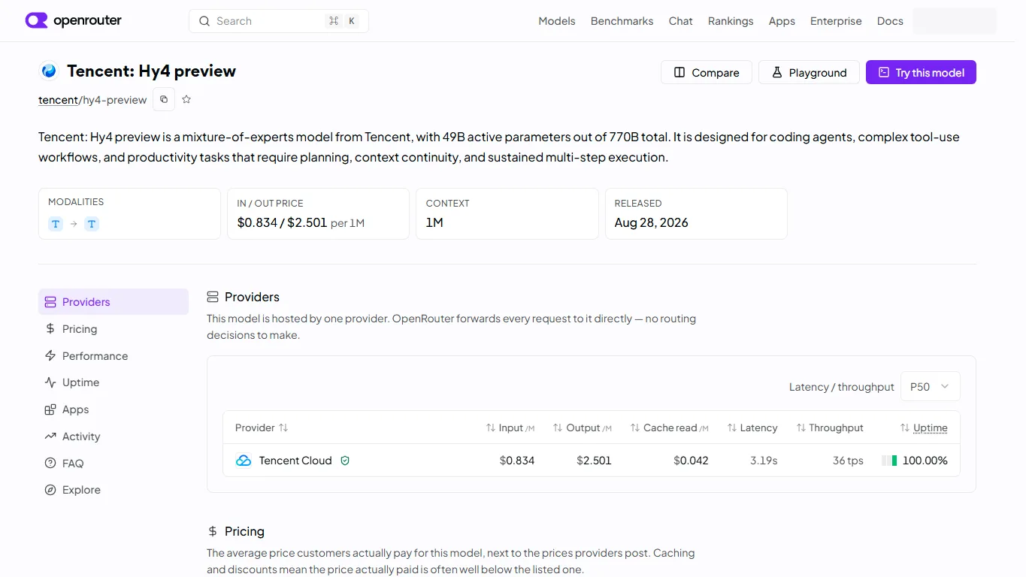Screen dimensions: 1026x577
Task: Sort providers by Uptime
Action: 924,427
